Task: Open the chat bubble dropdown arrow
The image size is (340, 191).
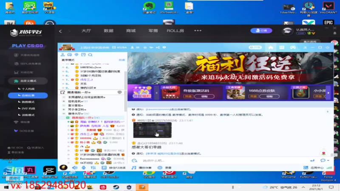Action: click(x=328, y=160)
